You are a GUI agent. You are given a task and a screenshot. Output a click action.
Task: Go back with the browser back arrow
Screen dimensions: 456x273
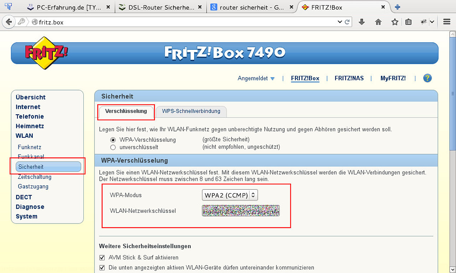(9, 22)
